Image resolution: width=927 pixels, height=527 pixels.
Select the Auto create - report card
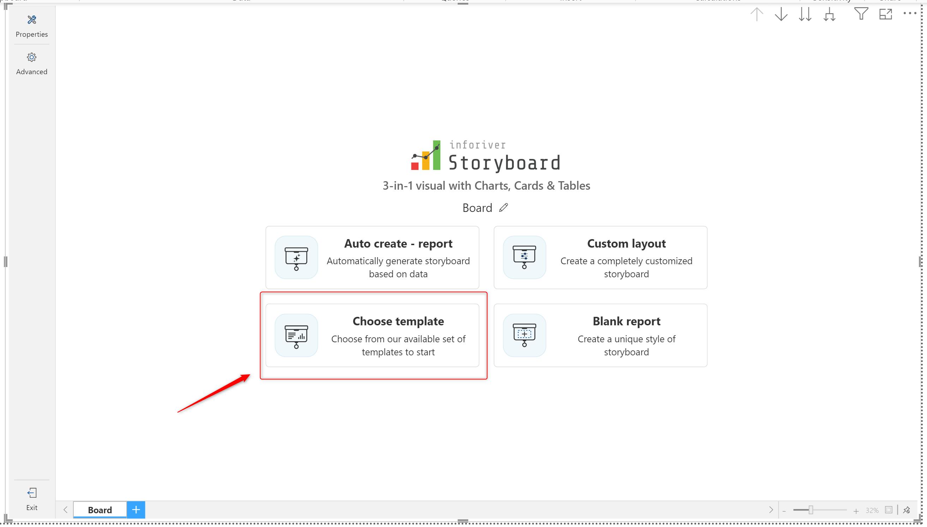click(372, 257)
